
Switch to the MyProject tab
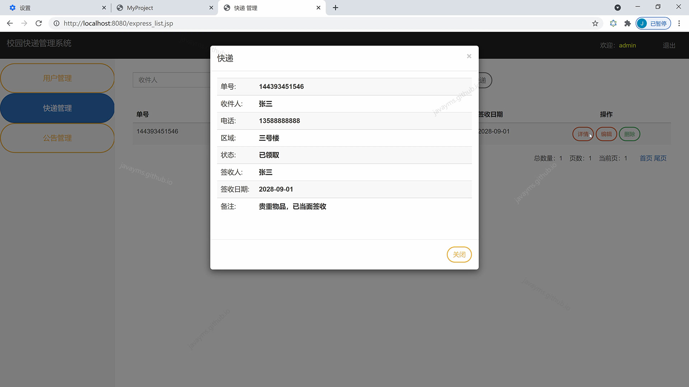click(161, 8)
